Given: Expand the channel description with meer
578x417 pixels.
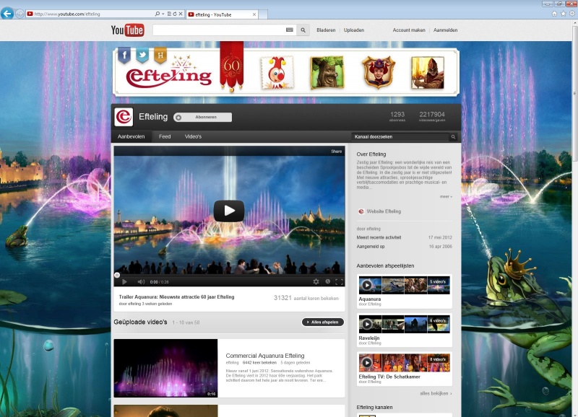Looking at the screenshot, I should click(446, 196).
